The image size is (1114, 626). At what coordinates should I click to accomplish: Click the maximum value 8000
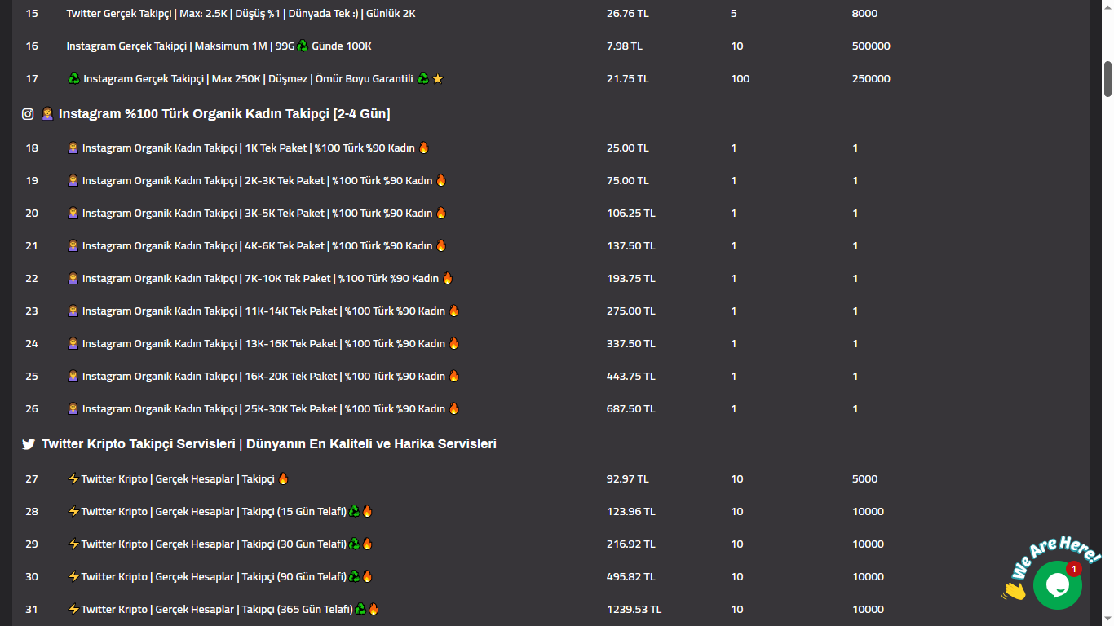(x=864, y=13)
